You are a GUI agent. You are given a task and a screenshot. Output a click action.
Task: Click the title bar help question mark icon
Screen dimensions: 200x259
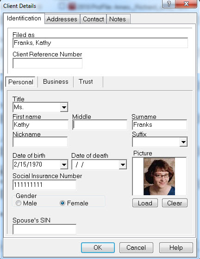169,4
